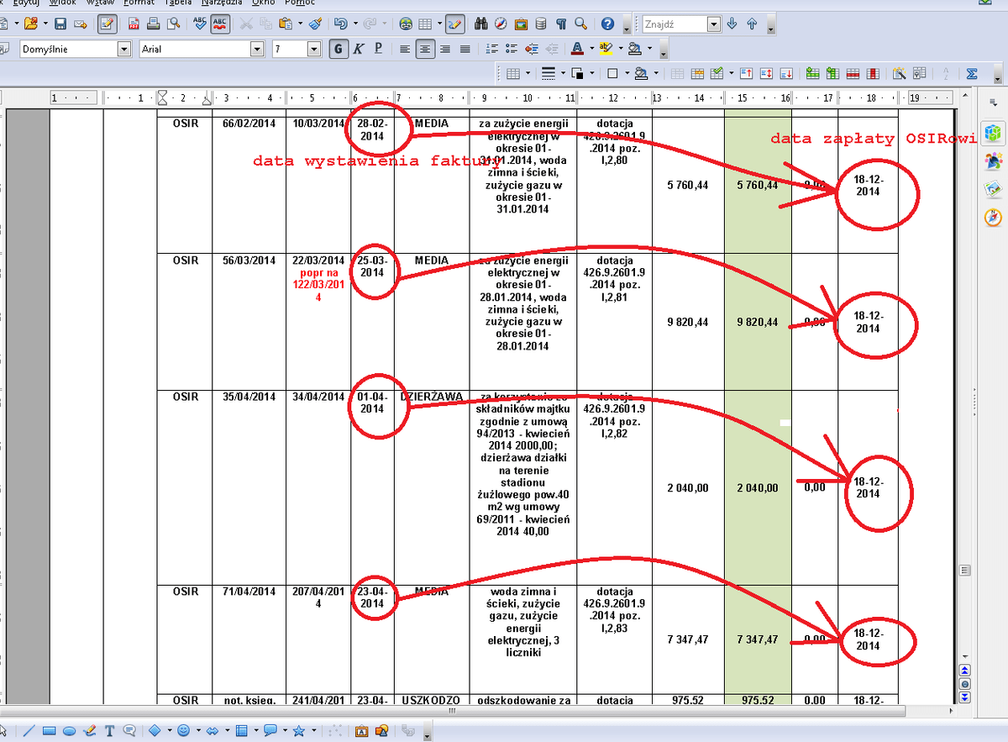This screenshot has height=742, width=1008.
Task: Export directly as PDF
Action: [x=134, y=24]
